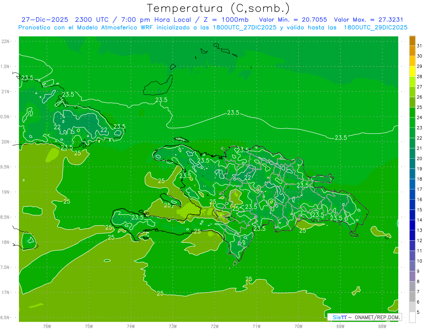Click the "20N" latitude axis label

tap(5, 142)
